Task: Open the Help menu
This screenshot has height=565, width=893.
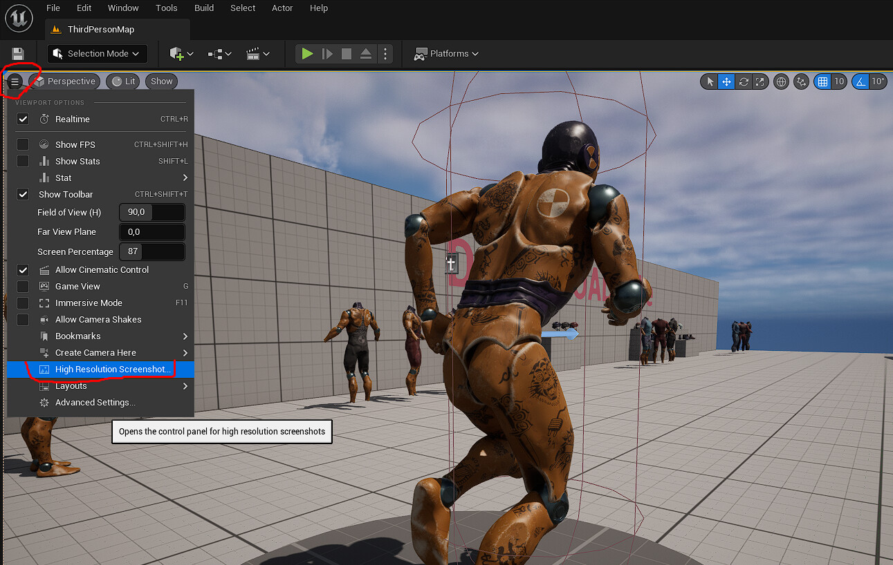Action: [x=319, y=8]
